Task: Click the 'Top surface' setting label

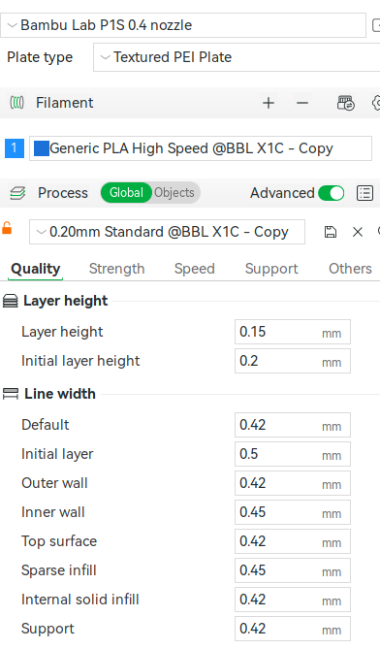Action: point(59,541)
